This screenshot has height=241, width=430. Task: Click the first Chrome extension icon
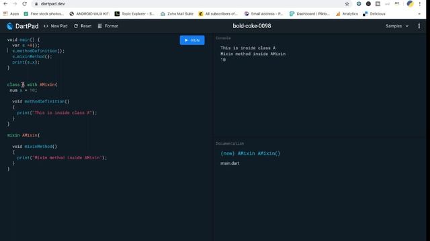coord(359,4)
